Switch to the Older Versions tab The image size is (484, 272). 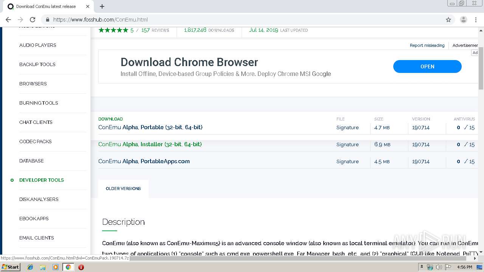tap(123, 189)
